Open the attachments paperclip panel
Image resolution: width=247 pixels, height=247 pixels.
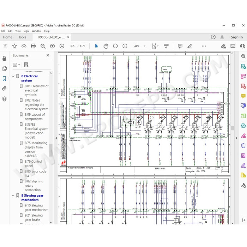[x=4, y=88]
